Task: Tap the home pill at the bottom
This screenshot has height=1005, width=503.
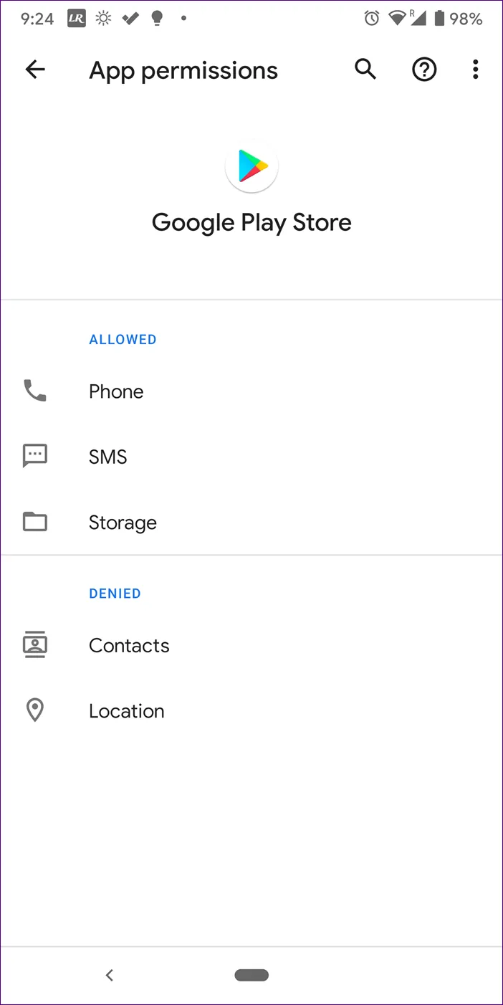Action: click(x=251, y=975)
